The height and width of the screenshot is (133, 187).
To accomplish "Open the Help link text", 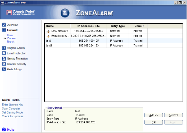I will (x=11, y=130).
